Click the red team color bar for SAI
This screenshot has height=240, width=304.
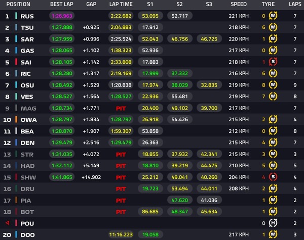[x=16, y=62]
